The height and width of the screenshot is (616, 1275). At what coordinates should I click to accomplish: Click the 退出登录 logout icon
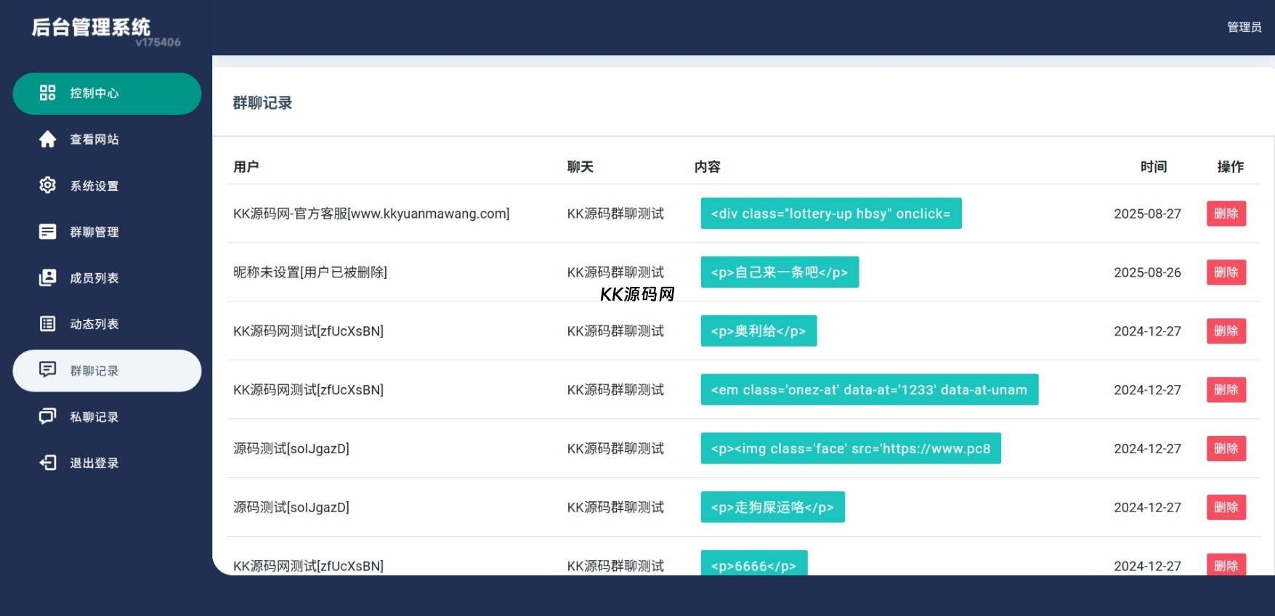coord(47,463)
